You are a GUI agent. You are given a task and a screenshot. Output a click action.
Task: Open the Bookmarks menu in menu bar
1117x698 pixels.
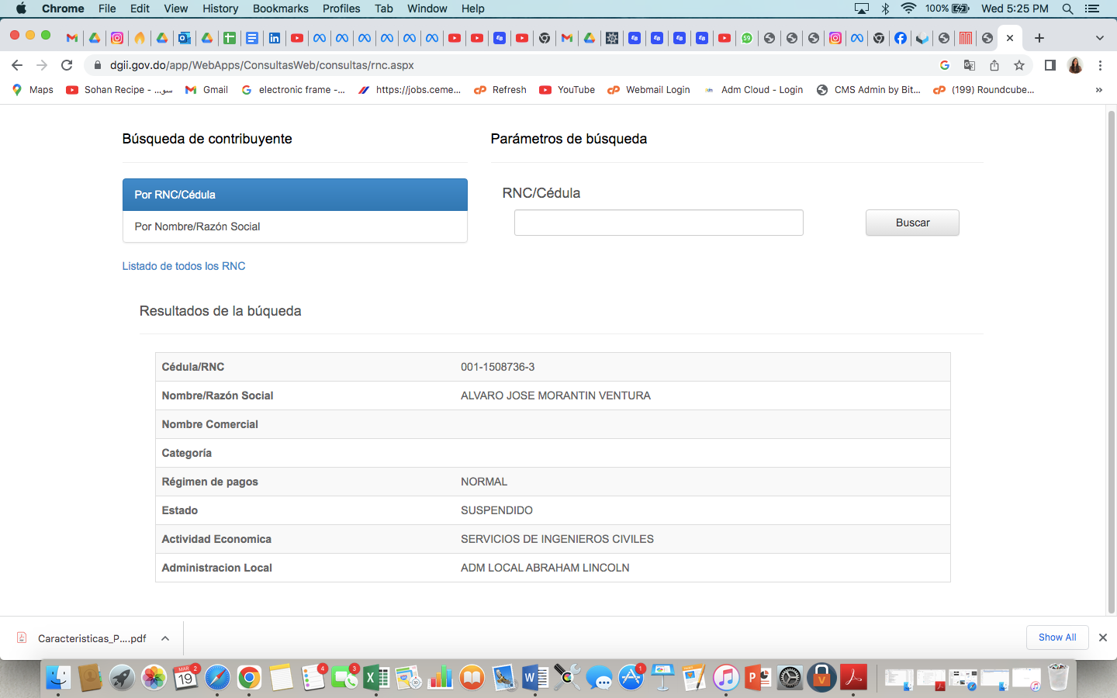pos(280,9)
